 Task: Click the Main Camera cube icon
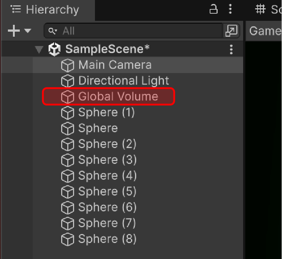[x=68, y=65]
